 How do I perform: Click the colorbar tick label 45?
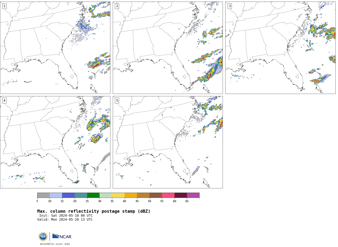click(x=137, y=201)
